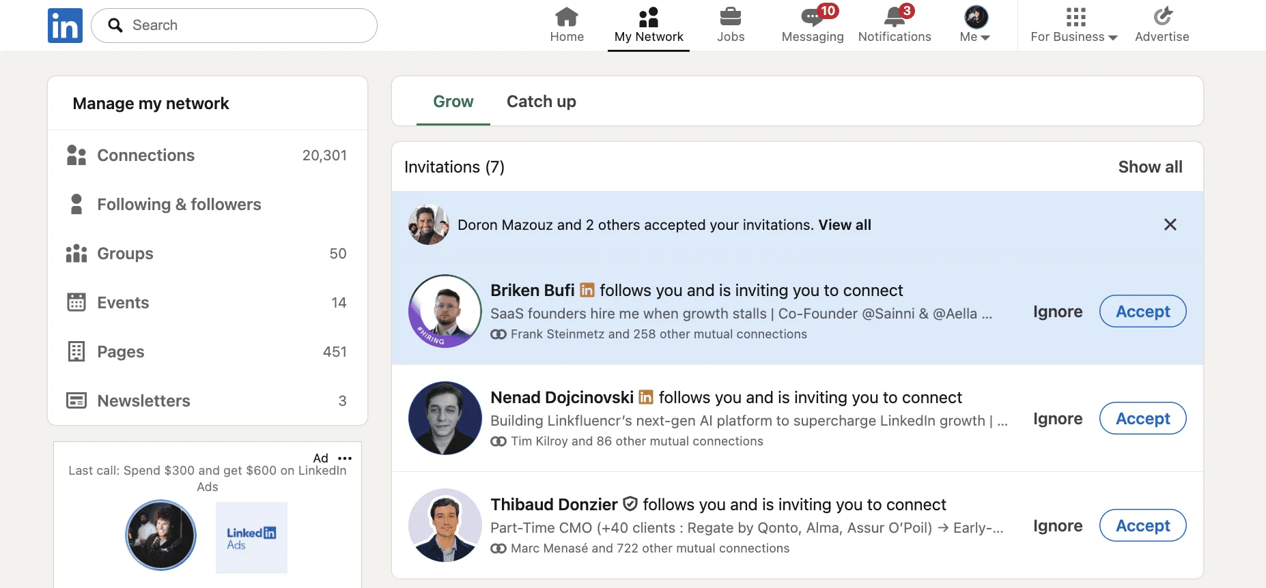
Task: Open Newsletters in the sidebar
Action: point(143,401)
